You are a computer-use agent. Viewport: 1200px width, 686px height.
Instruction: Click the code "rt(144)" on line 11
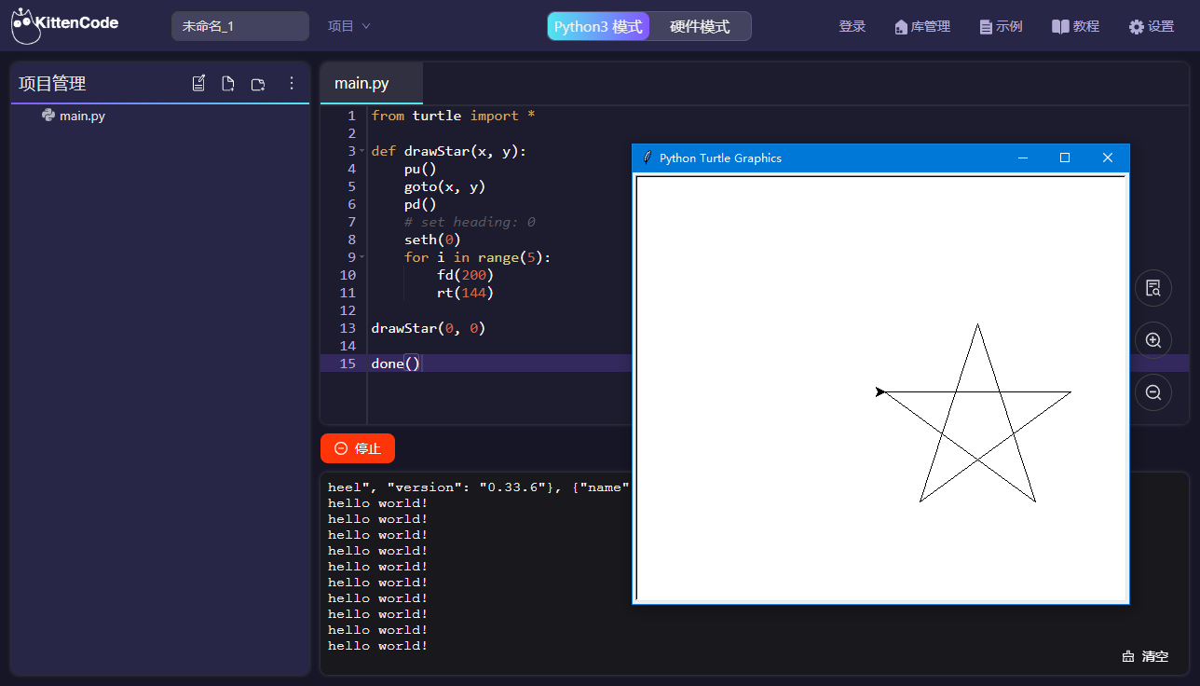click(x=465, y=293)
